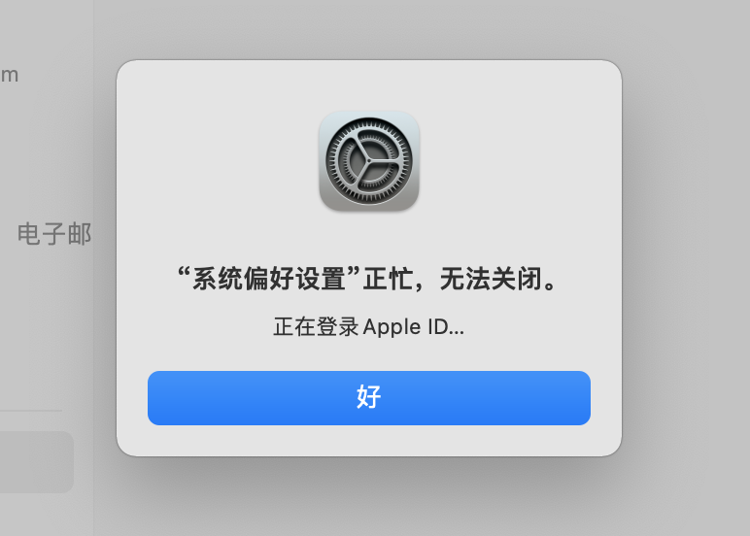Image resolution: width=750 pixels, height=536 pixels.
Task: Click the opening quotation mark of the headline
Action: pyautogui.click(x=185, y=273)
